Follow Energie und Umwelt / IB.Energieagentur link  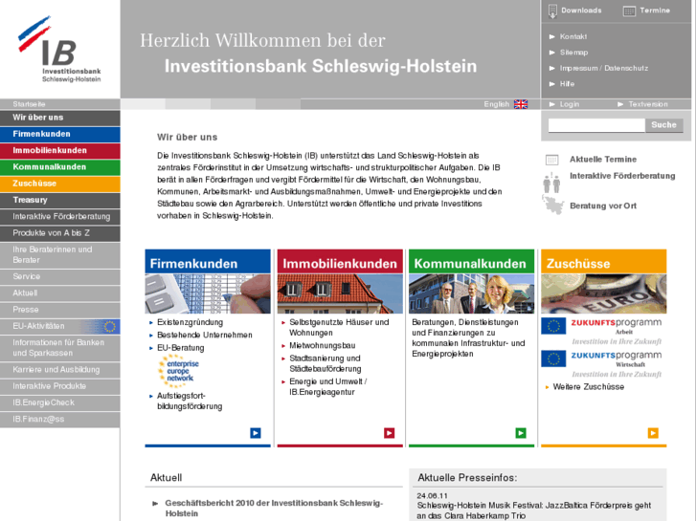click(328, 386)
